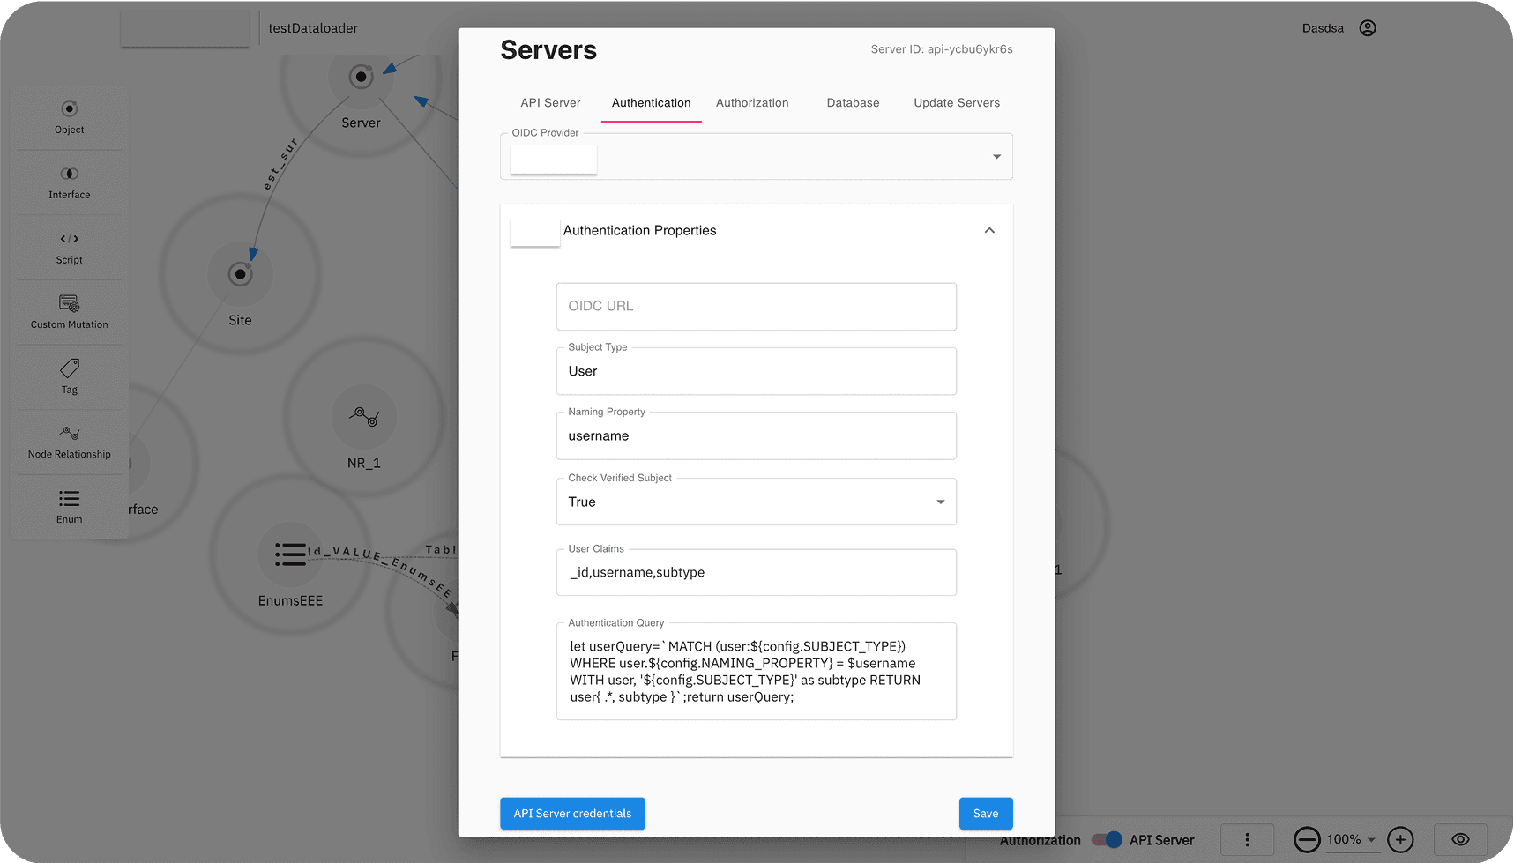The height and width of the screenshot is (863, 1514).
Task: Click the API Server credentials button
Action: 572,814
